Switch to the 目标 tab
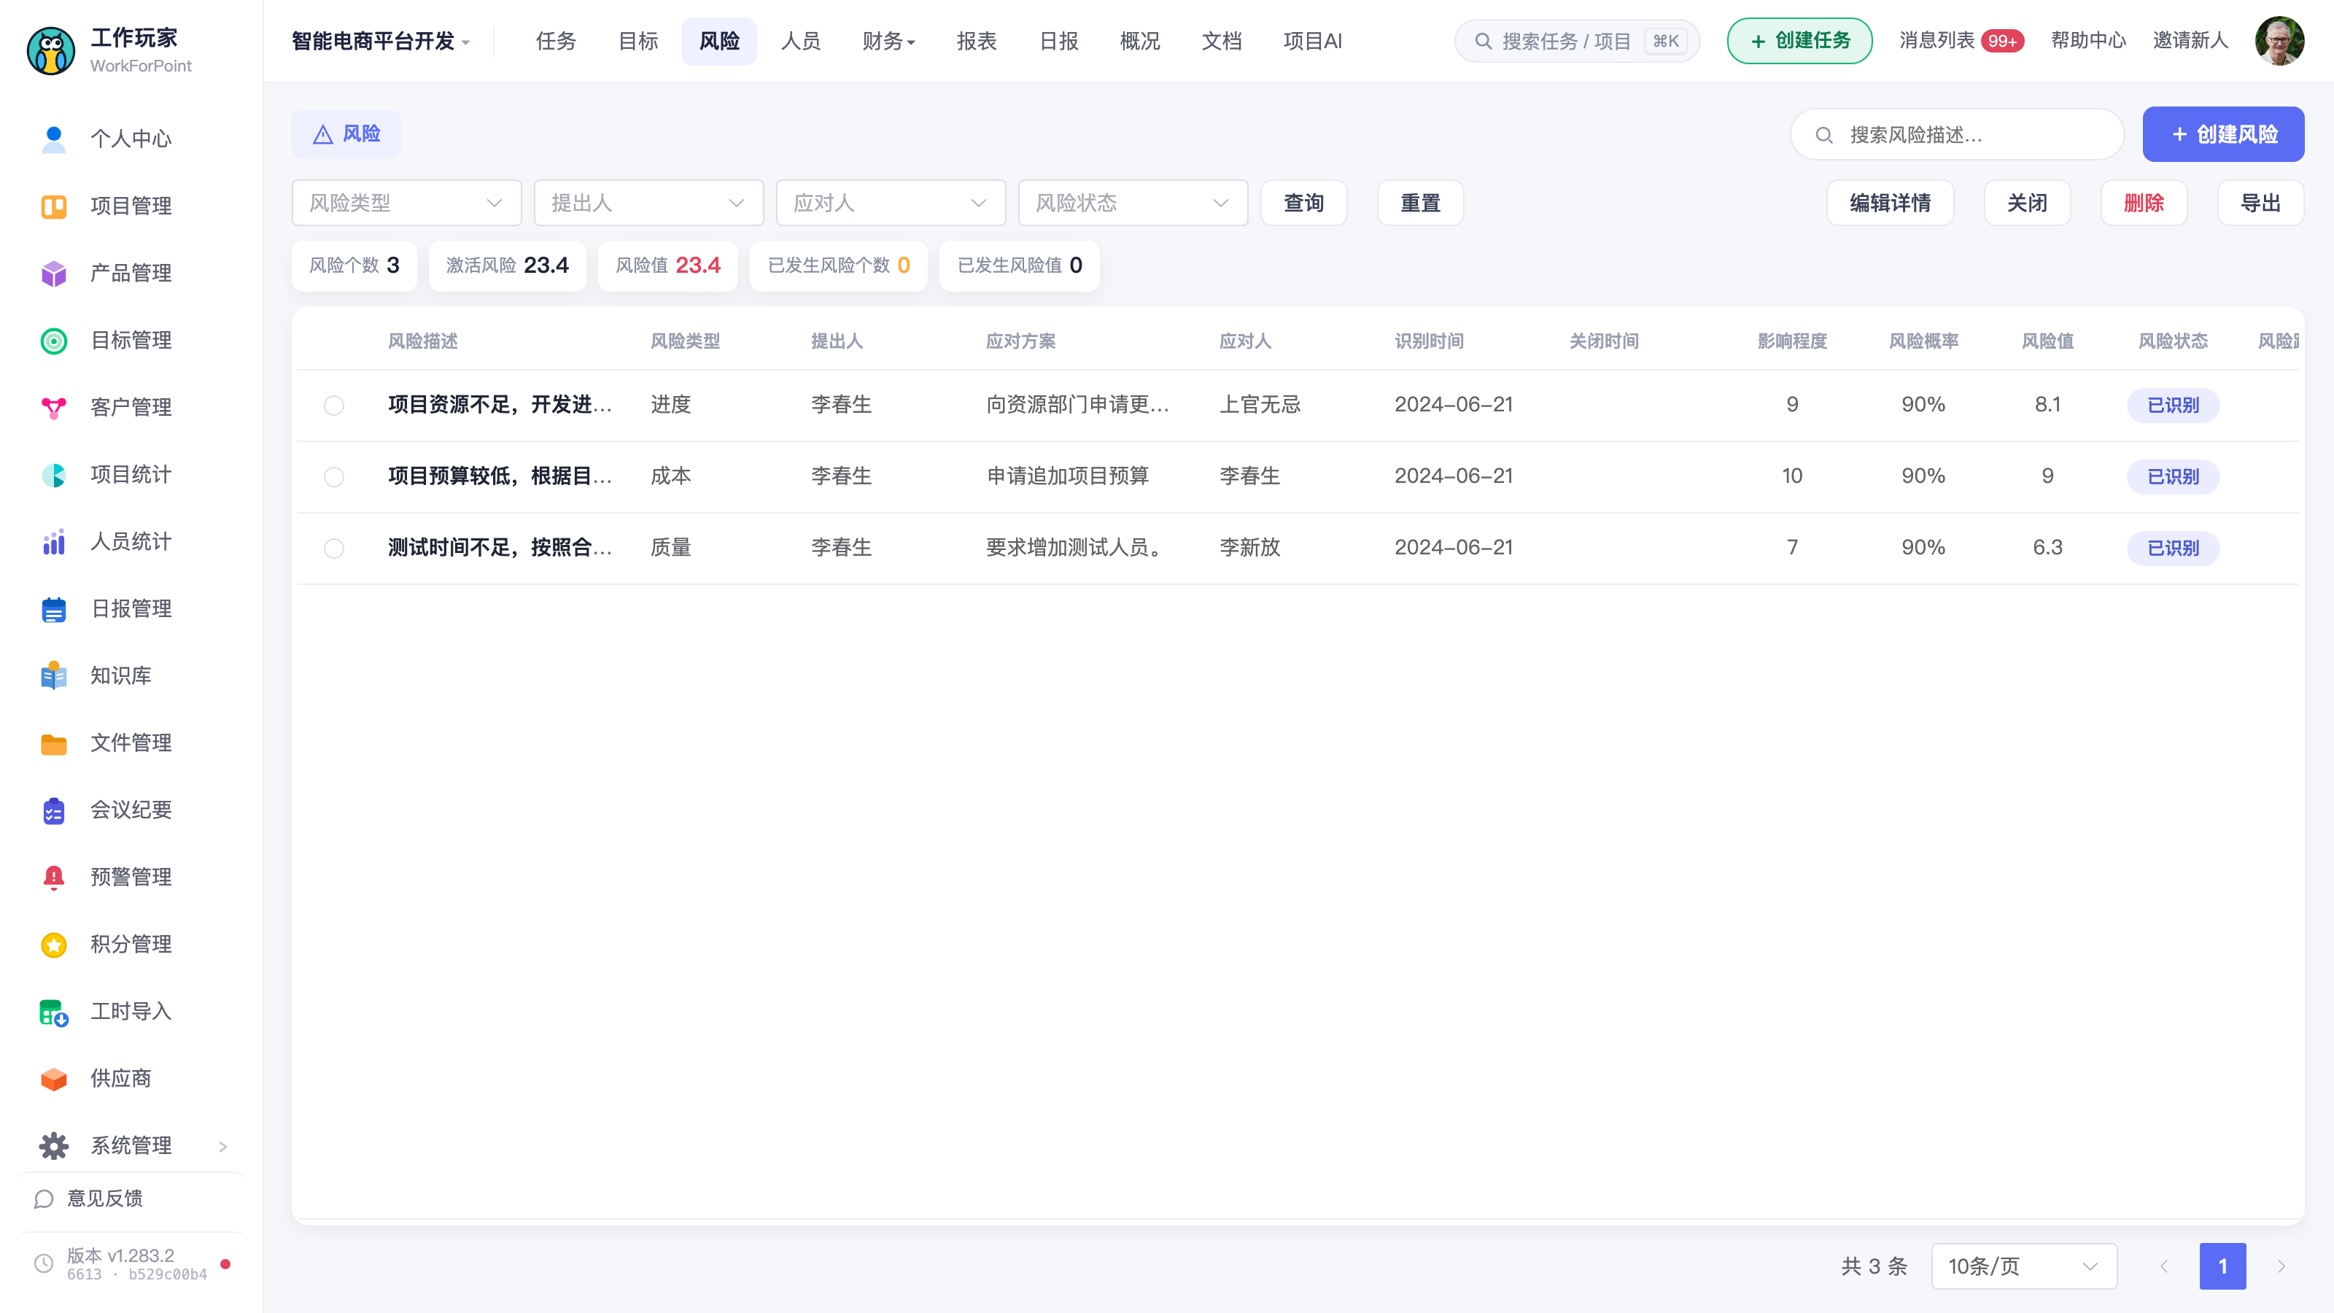 (x=638, y=41)
